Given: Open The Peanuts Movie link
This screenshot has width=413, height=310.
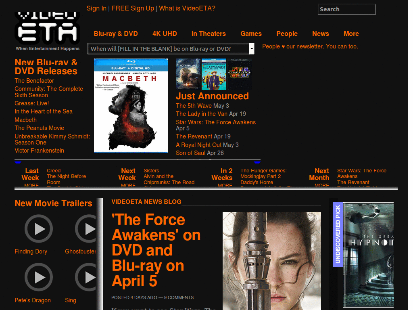Looking at the screenshot, I should tap(39, 128).
